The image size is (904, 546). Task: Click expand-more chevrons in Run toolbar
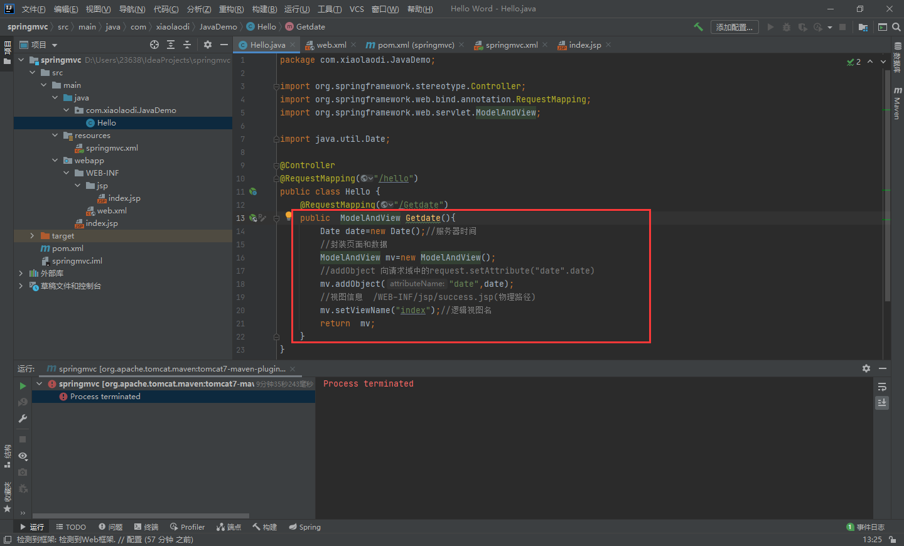(23, 513)
